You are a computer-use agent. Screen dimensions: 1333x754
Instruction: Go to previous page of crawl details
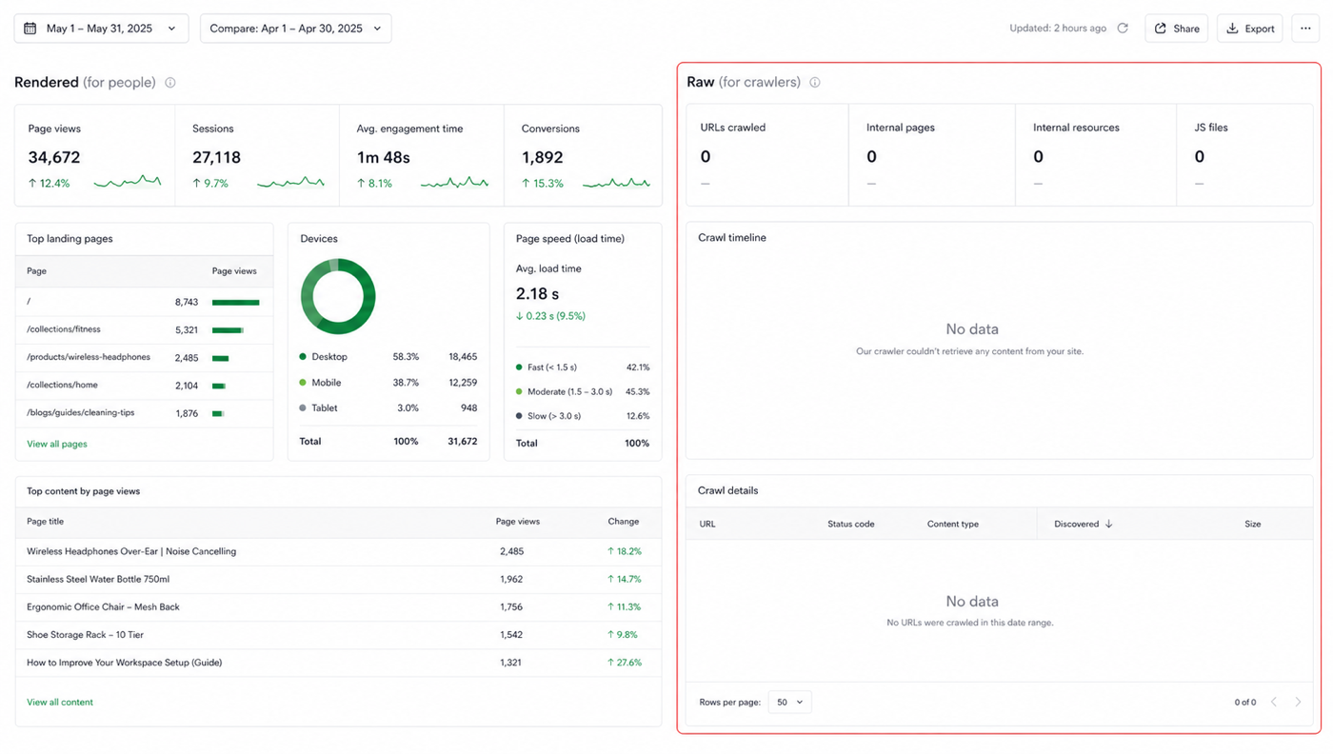point(1274,703)
